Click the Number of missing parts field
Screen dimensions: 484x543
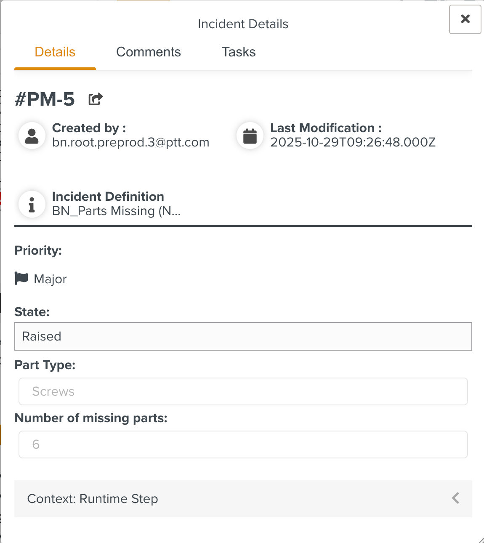(x=243, y=445)
